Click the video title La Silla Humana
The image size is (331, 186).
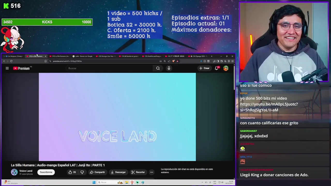point(58,165)
